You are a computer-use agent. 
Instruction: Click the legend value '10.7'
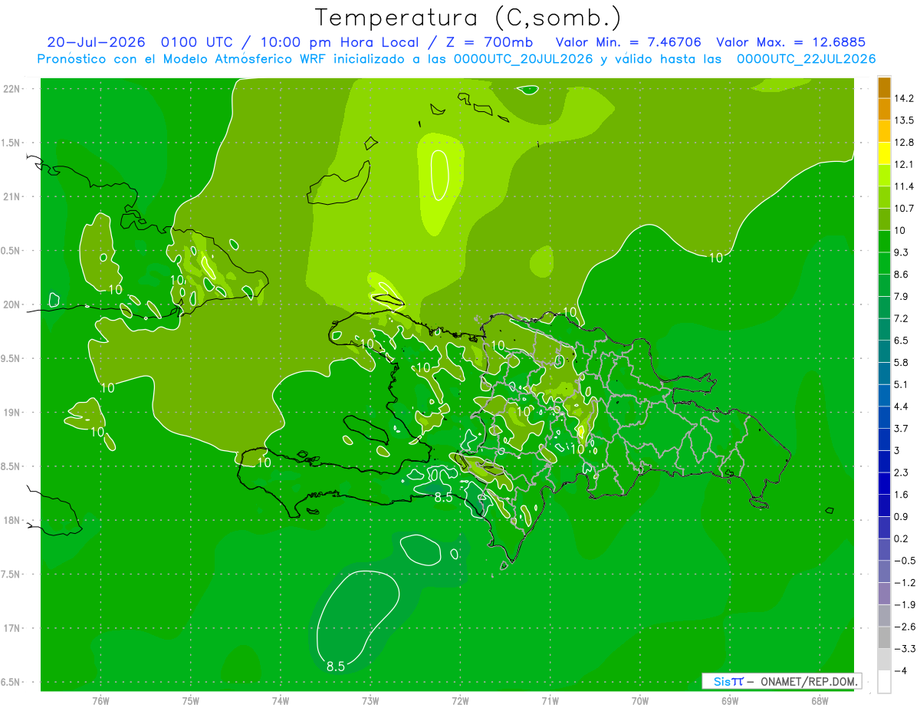click(904, 209)
